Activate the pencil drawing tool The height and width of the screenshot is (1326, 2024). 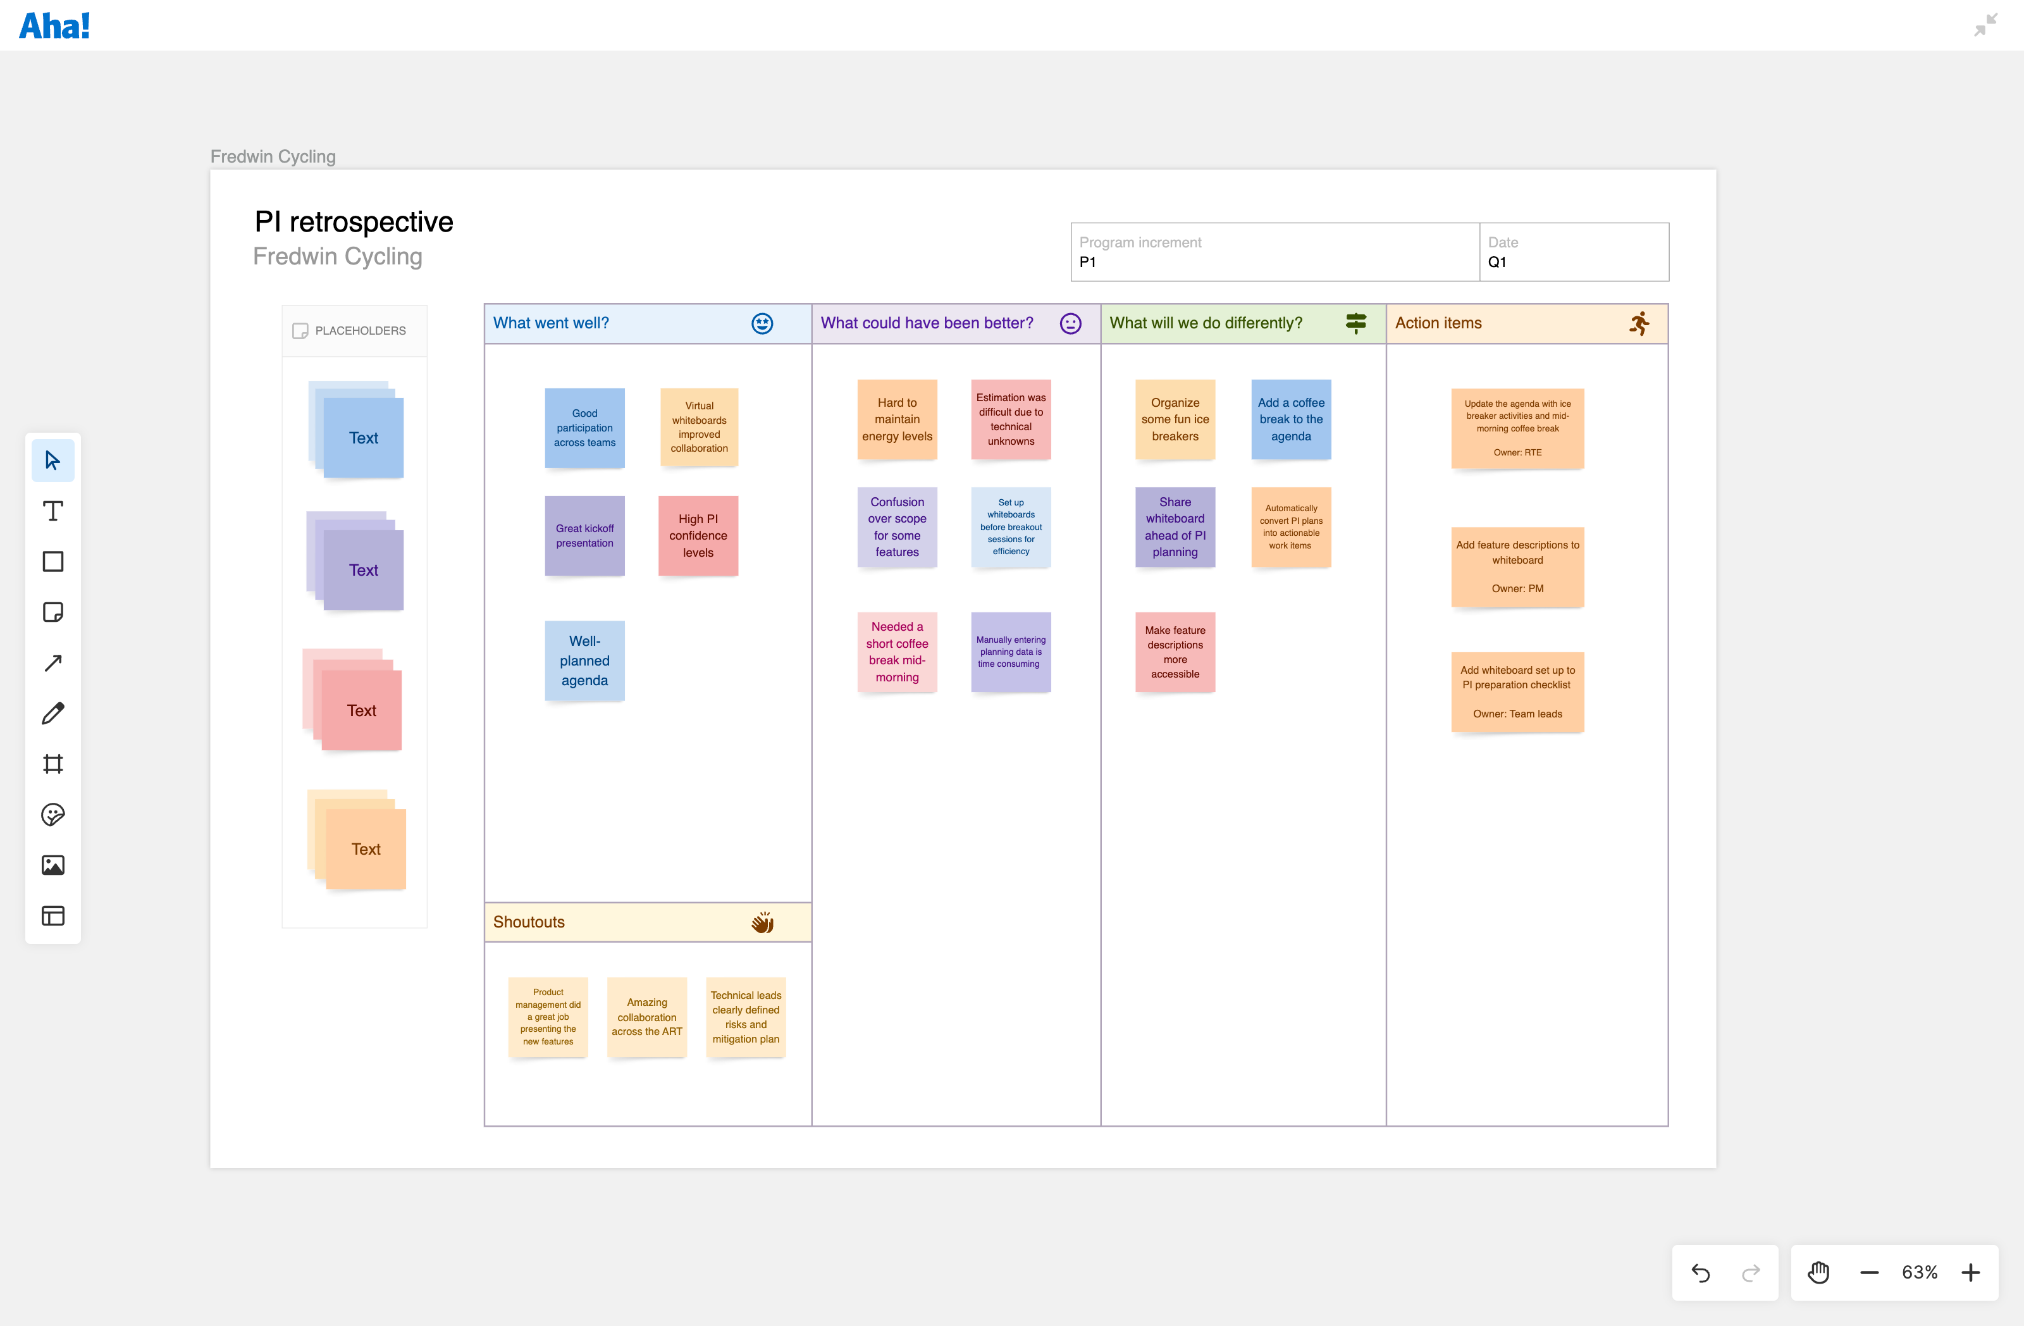(x=52, y=713)
